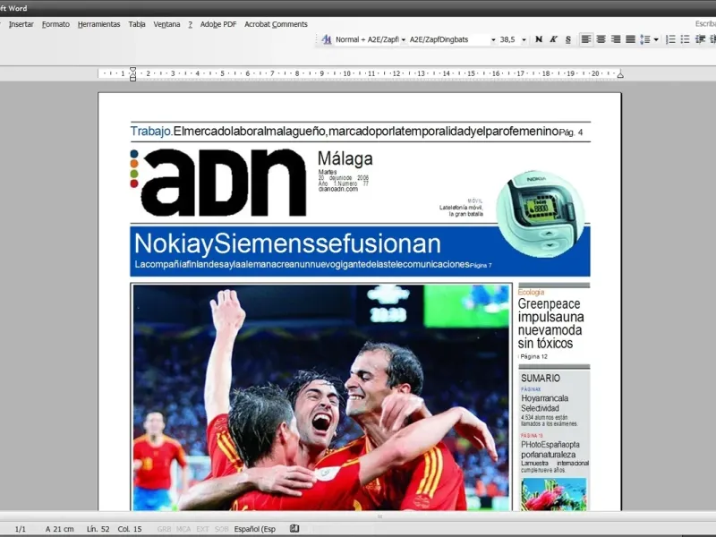Open the Insertar menu
716x537 pixels.
pyautogui.click(x=21, y=24)
